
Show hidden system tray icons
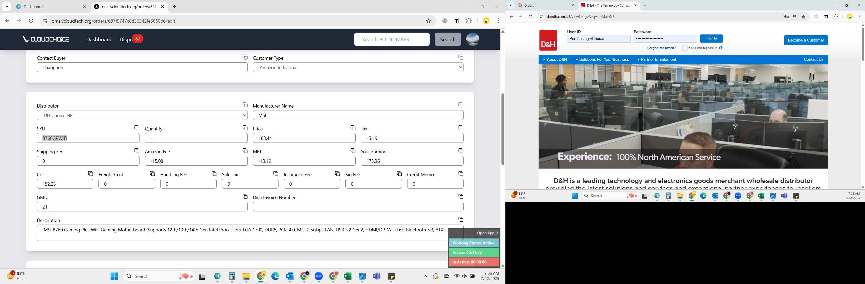coord(425,276)
